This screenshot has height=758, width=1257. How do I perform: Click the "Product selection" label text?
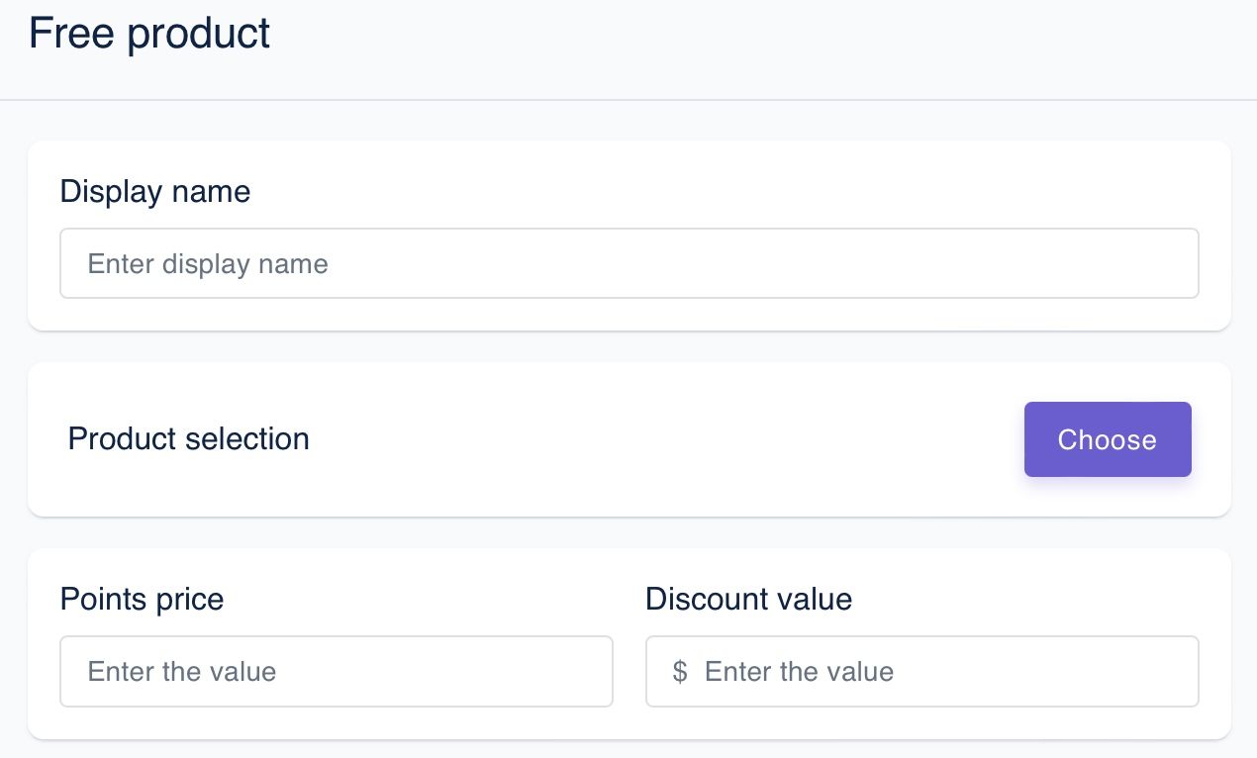188,438
